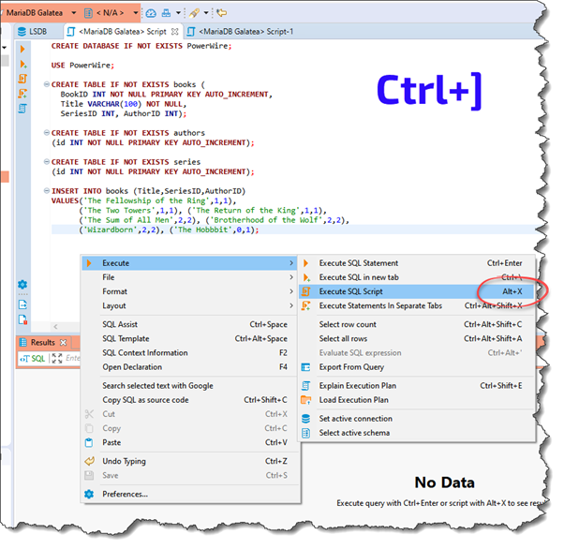Open the editor settings gear in sidebar

(23, 284)
